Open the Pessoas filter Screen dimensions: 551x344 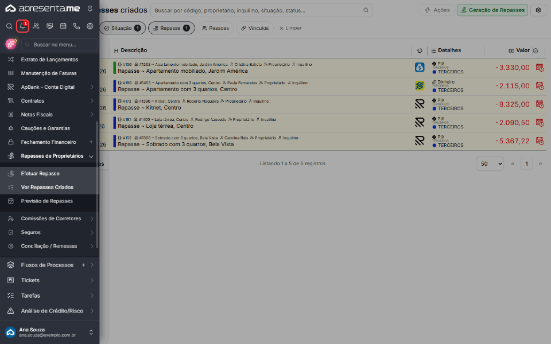[x=215, y=28]
